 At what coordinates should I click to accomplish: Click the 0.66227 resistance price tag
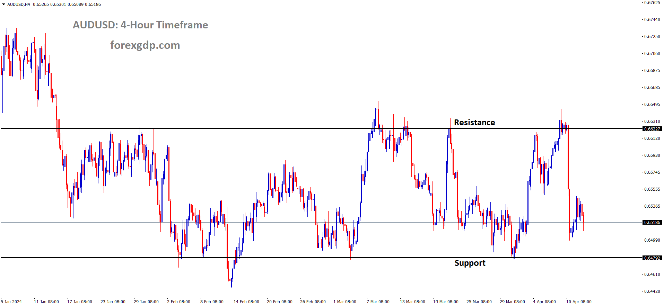pyautogui.click(x=652, y=129)
